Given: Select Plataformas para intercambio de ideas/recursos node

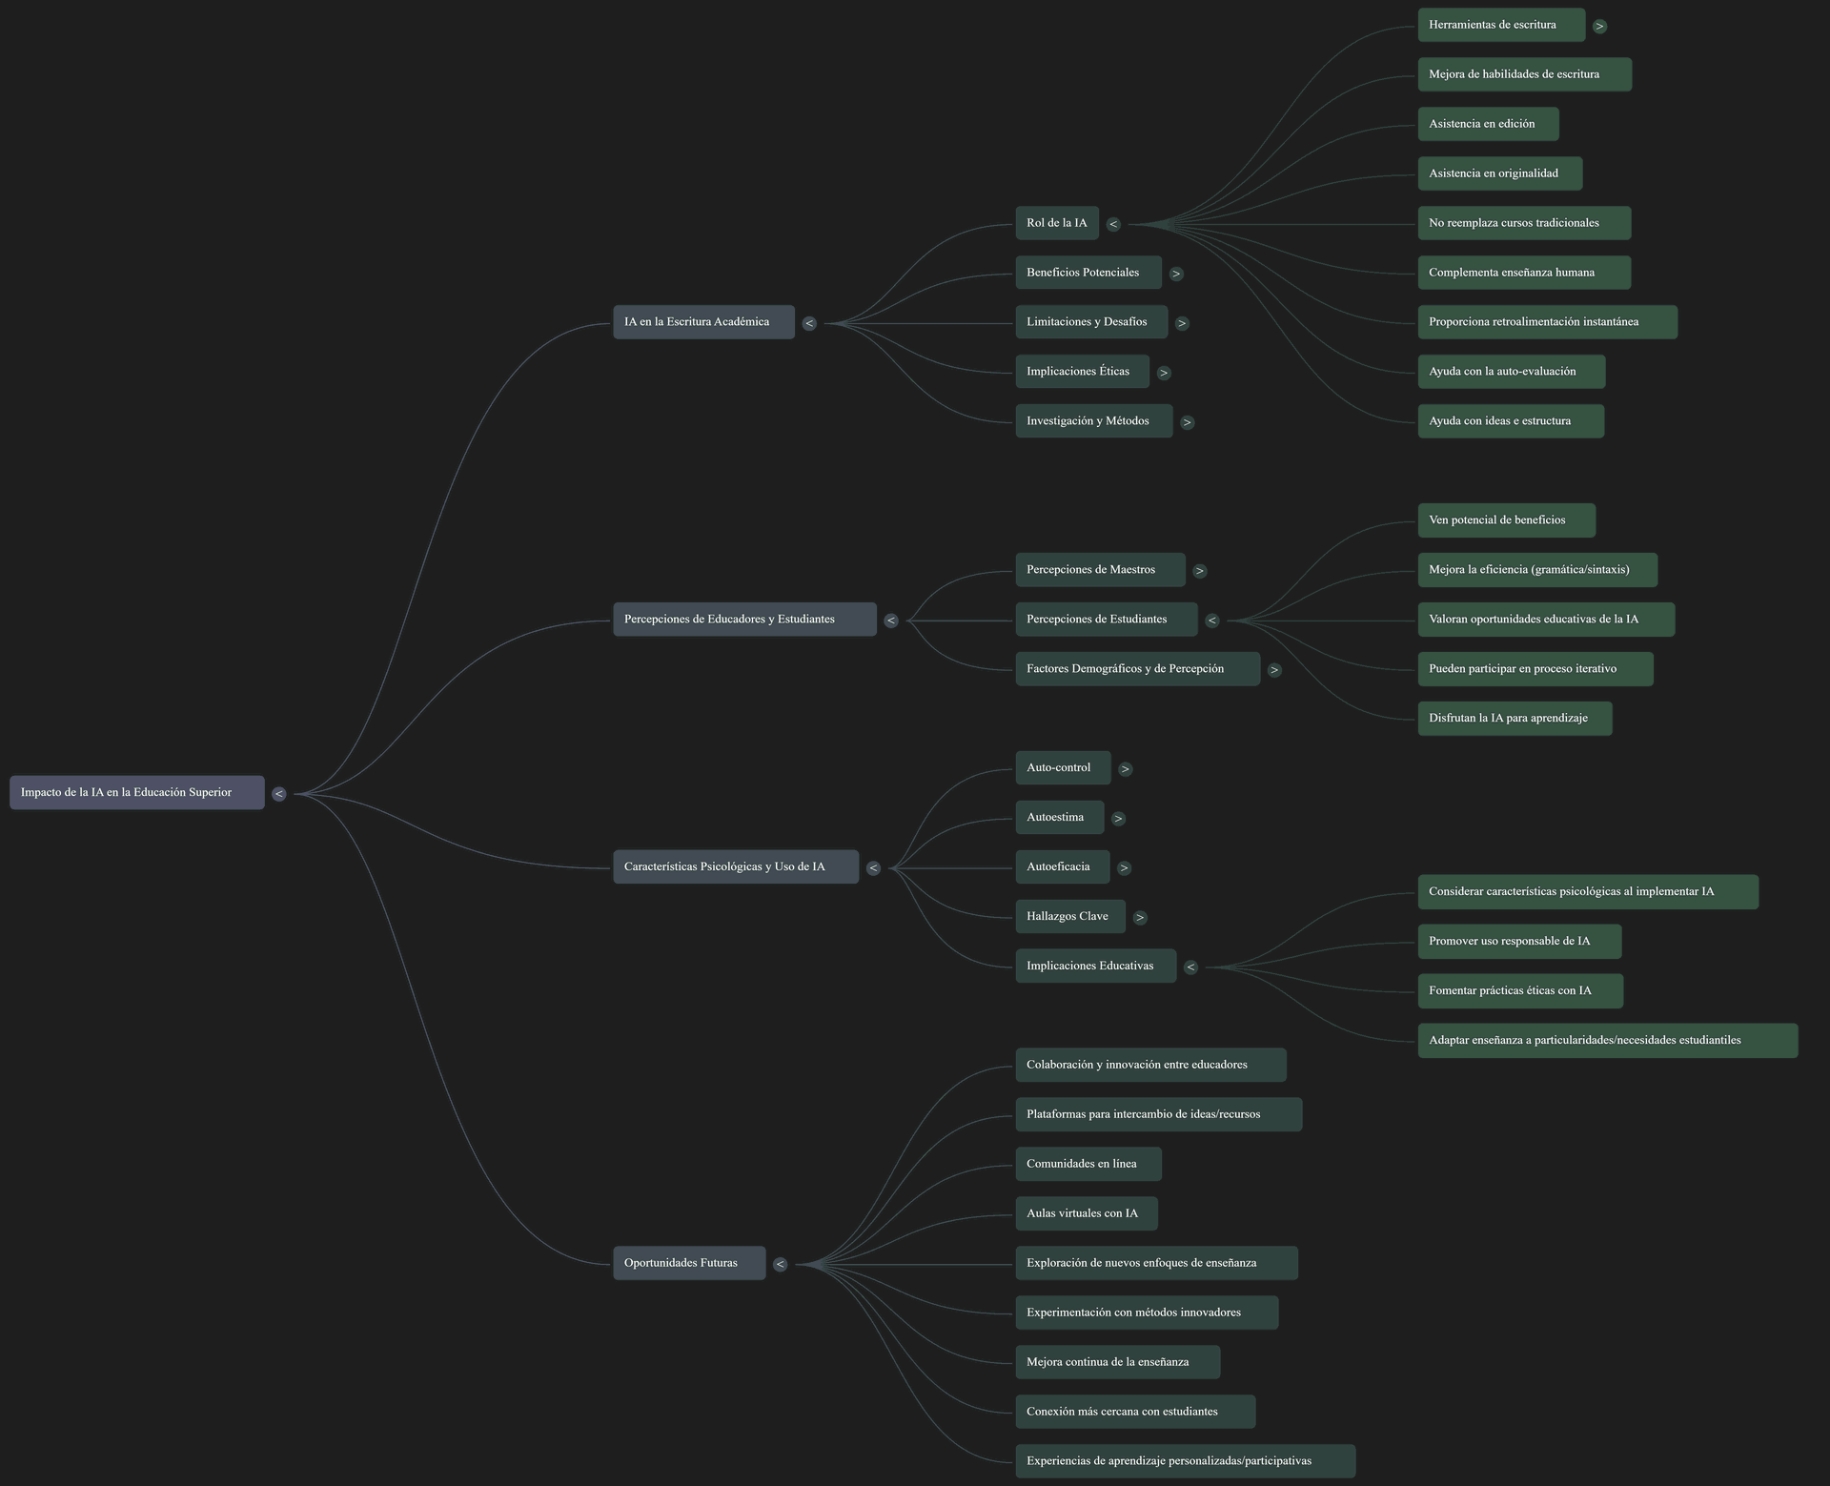Looking at the screenshot, I should click(1159, 1115).
